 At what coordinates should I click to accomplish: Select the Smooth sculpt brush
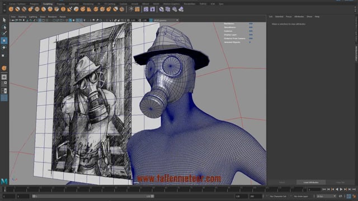17,9
